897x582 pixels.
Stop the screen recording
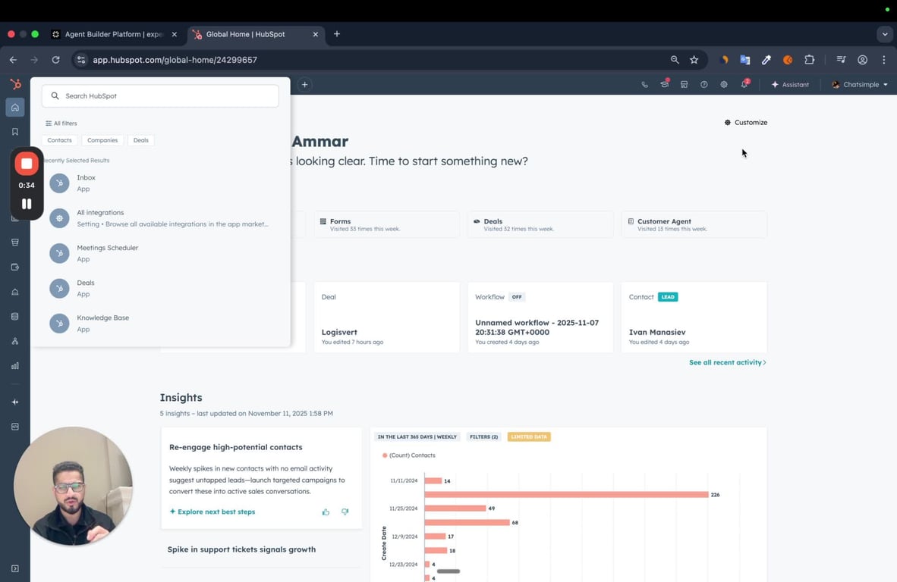click(x=27, y=164)
